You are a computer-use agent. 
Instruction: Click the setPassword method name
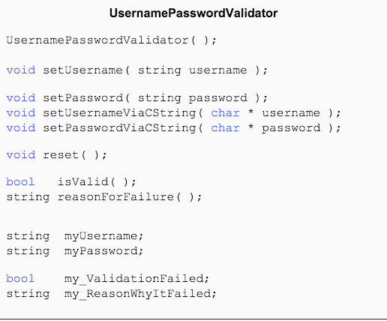coord(82,97)
